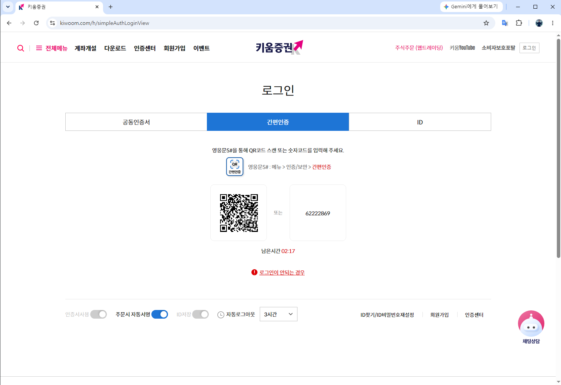
Task: Click the red warning exclamation icon
Action: (x=254, y=272)
